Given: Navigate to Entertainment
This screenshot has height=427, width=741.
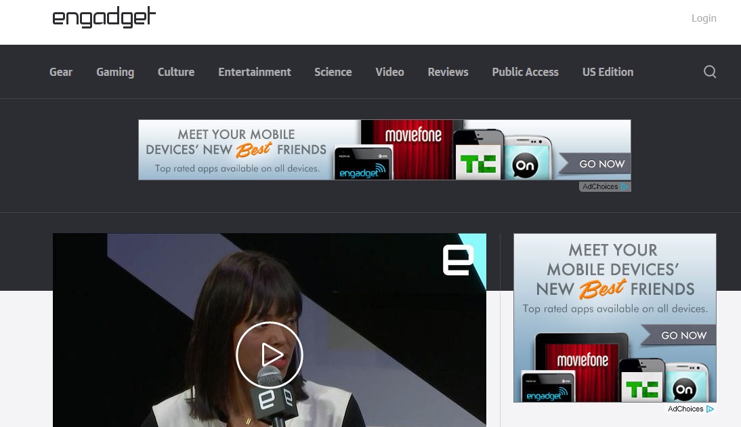Looking at the screenshot, I should 255,72.
